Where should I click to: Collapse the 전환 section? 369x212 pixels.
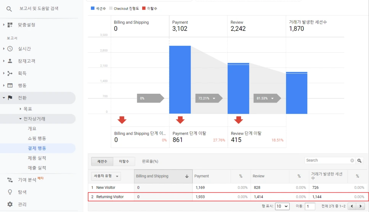(x=4, y=98)
